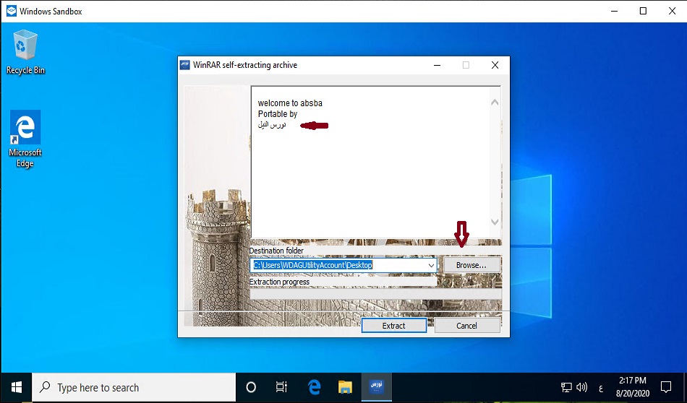Click the running self-extractor taskbar icon

[x=376, y=387]
